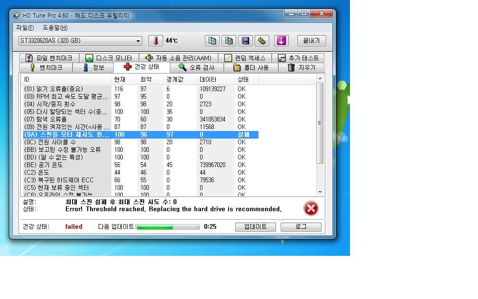Click the data value 11568
This screenshot has width=478, height=299.
click(x=207, y=127)
